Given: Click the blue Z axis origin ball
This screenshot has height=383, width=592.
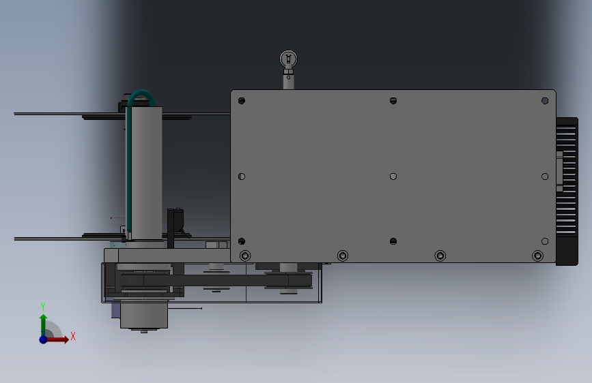Looking at the screenshot, I should [43, 339].
